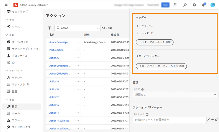This screenshot has height=132, width=219.
Task: Open more options for Action14_with_qp row
Action: 77,121
